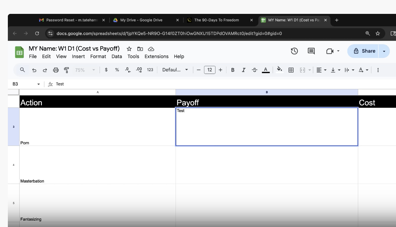
Task: Open the comments panel icon
Action: click(x=311, y=51)
